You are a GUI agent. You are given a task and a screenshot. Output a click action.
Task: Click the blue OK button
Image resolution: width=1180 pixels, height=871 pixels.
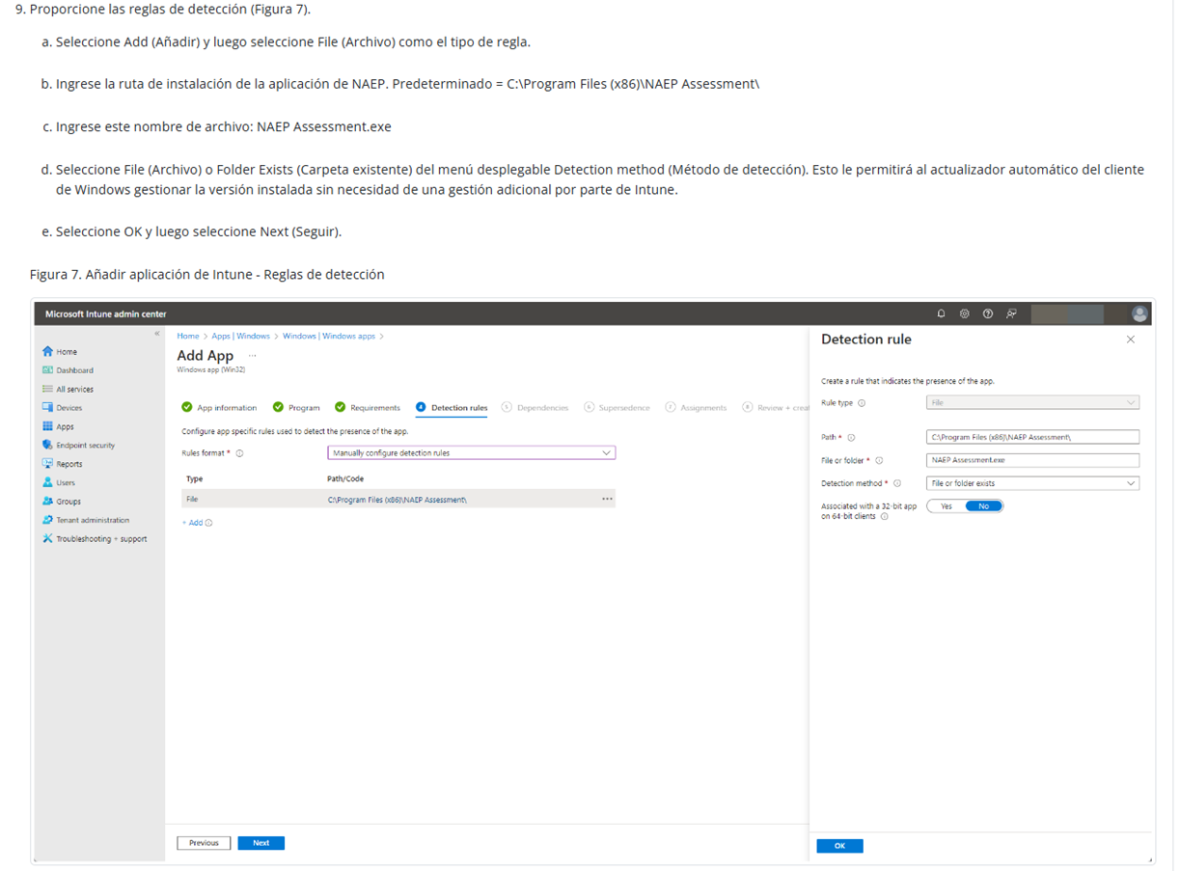click(839, 846)
